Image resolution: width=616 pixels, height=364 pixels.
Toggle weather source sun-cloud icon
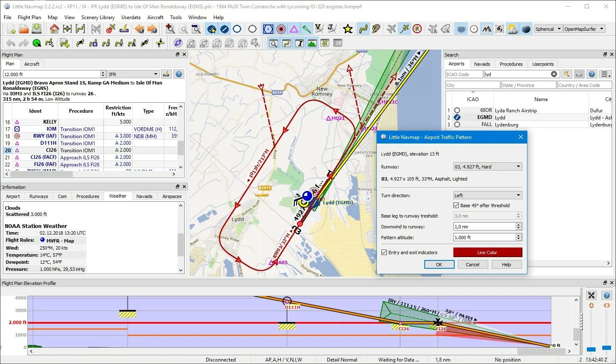pos(513,29)
